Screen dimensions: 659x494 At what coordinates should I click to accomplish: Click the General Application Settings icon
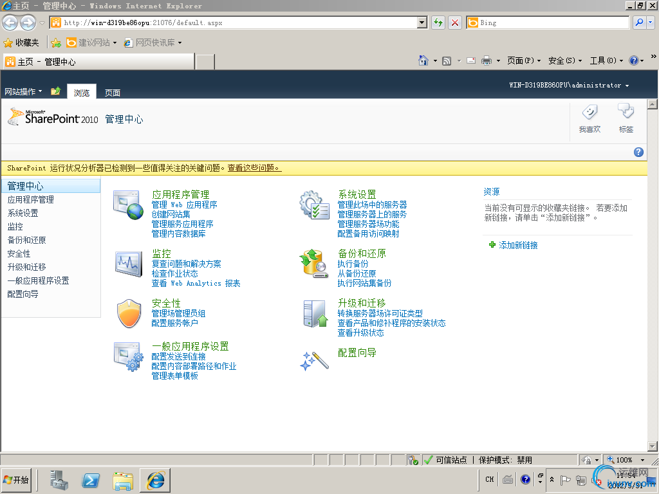pos(129,356)
